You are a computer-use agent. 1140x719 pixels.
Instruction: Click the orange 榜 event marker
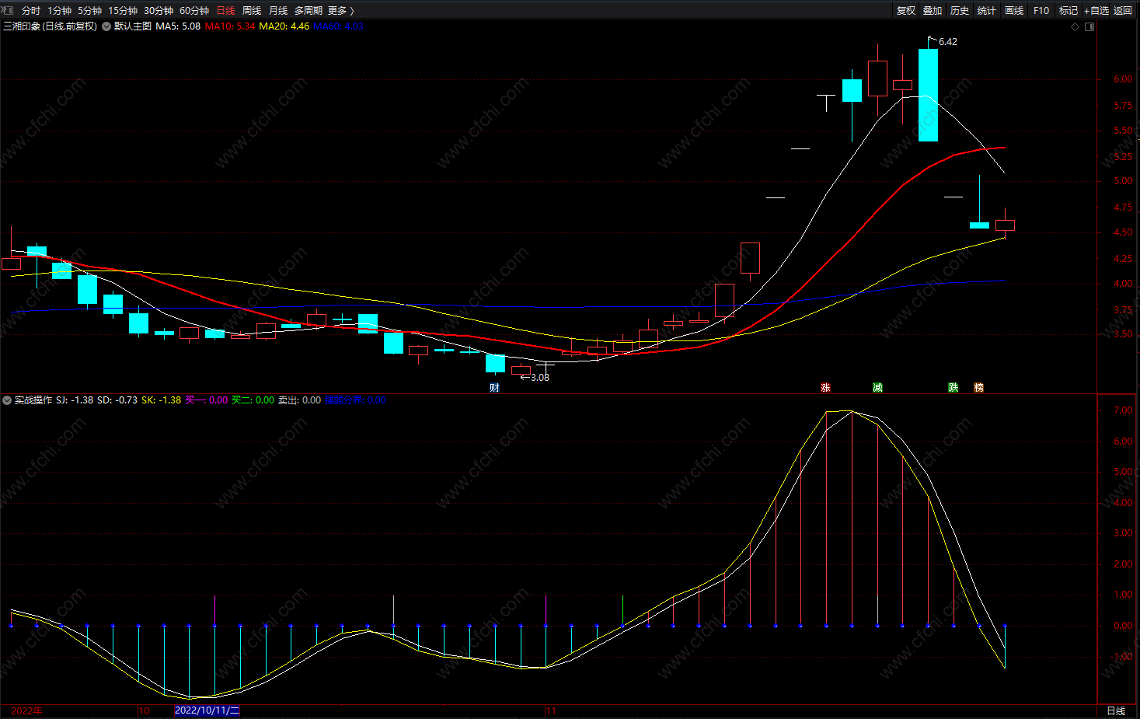coord(979,387)
